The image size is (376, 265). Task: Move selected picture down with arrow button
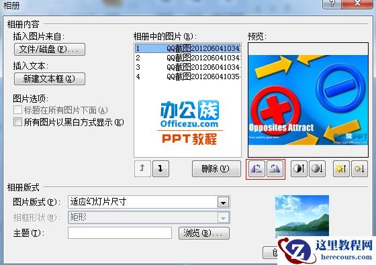160,168
